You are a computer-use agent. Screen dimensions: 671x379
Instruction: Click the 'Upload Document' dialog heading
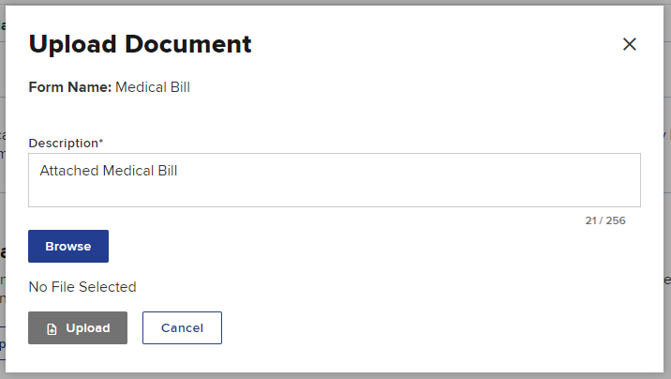tap(141, 44)
